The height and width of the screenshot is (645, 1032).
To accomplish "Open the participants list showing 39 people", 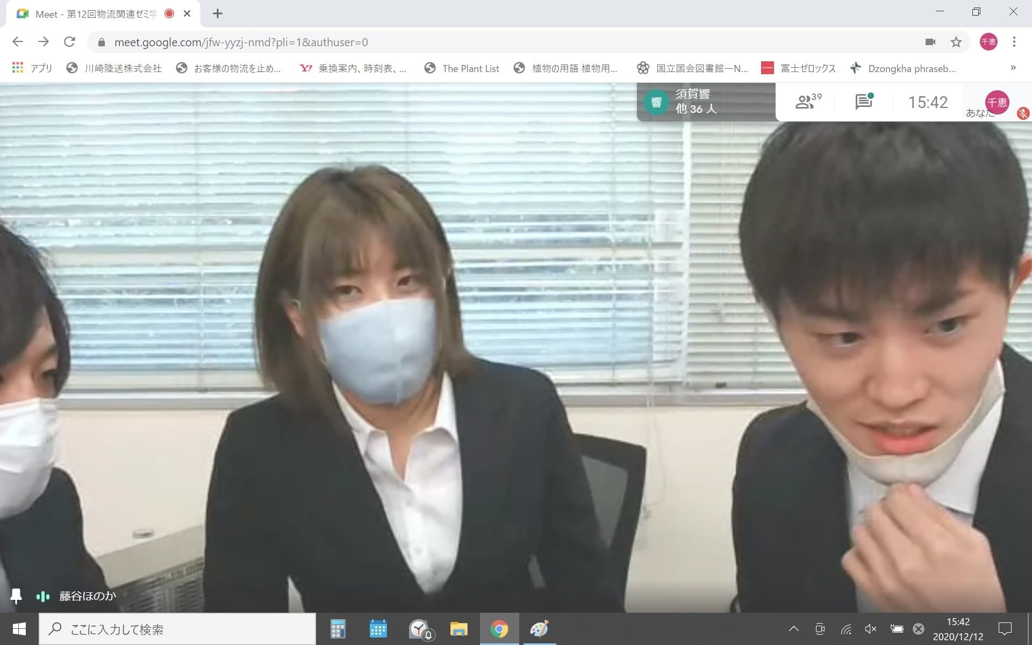I will tap(807, 102).
